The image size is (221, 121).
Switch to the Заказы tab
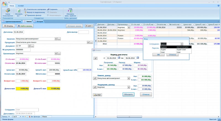(x=28, y=21)
